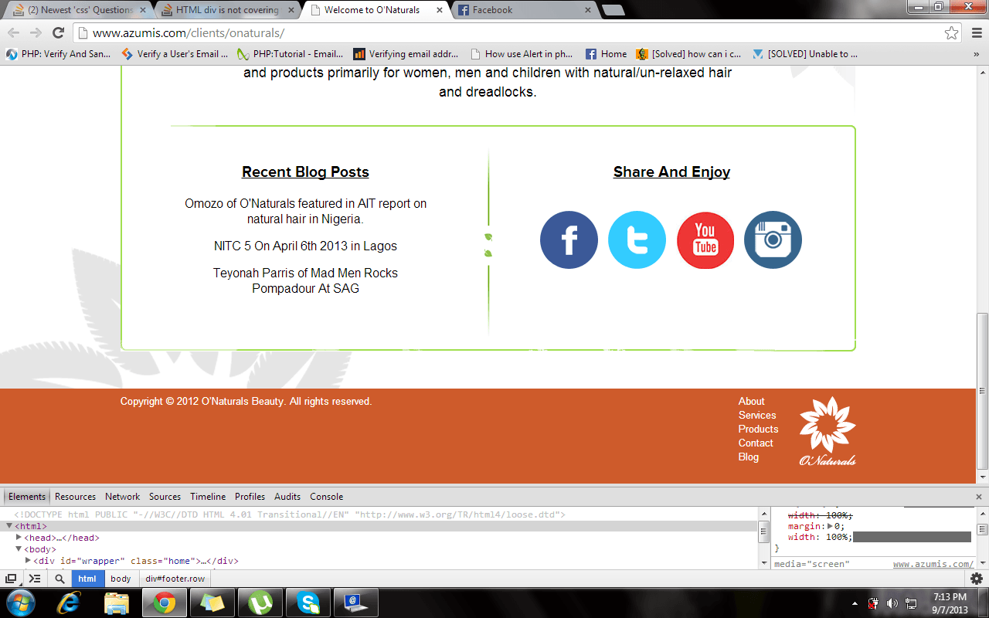Open the Twitter share icon
The width and height of the screenshot is (989, 618).
click(637, 239)
